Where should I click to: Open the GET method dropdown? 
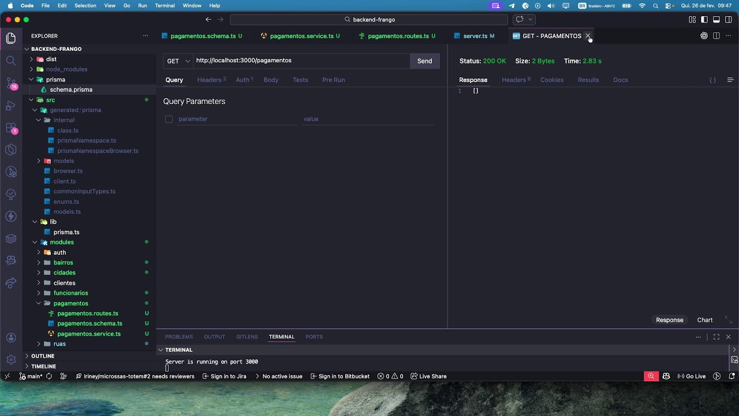[x=178, y=61]
